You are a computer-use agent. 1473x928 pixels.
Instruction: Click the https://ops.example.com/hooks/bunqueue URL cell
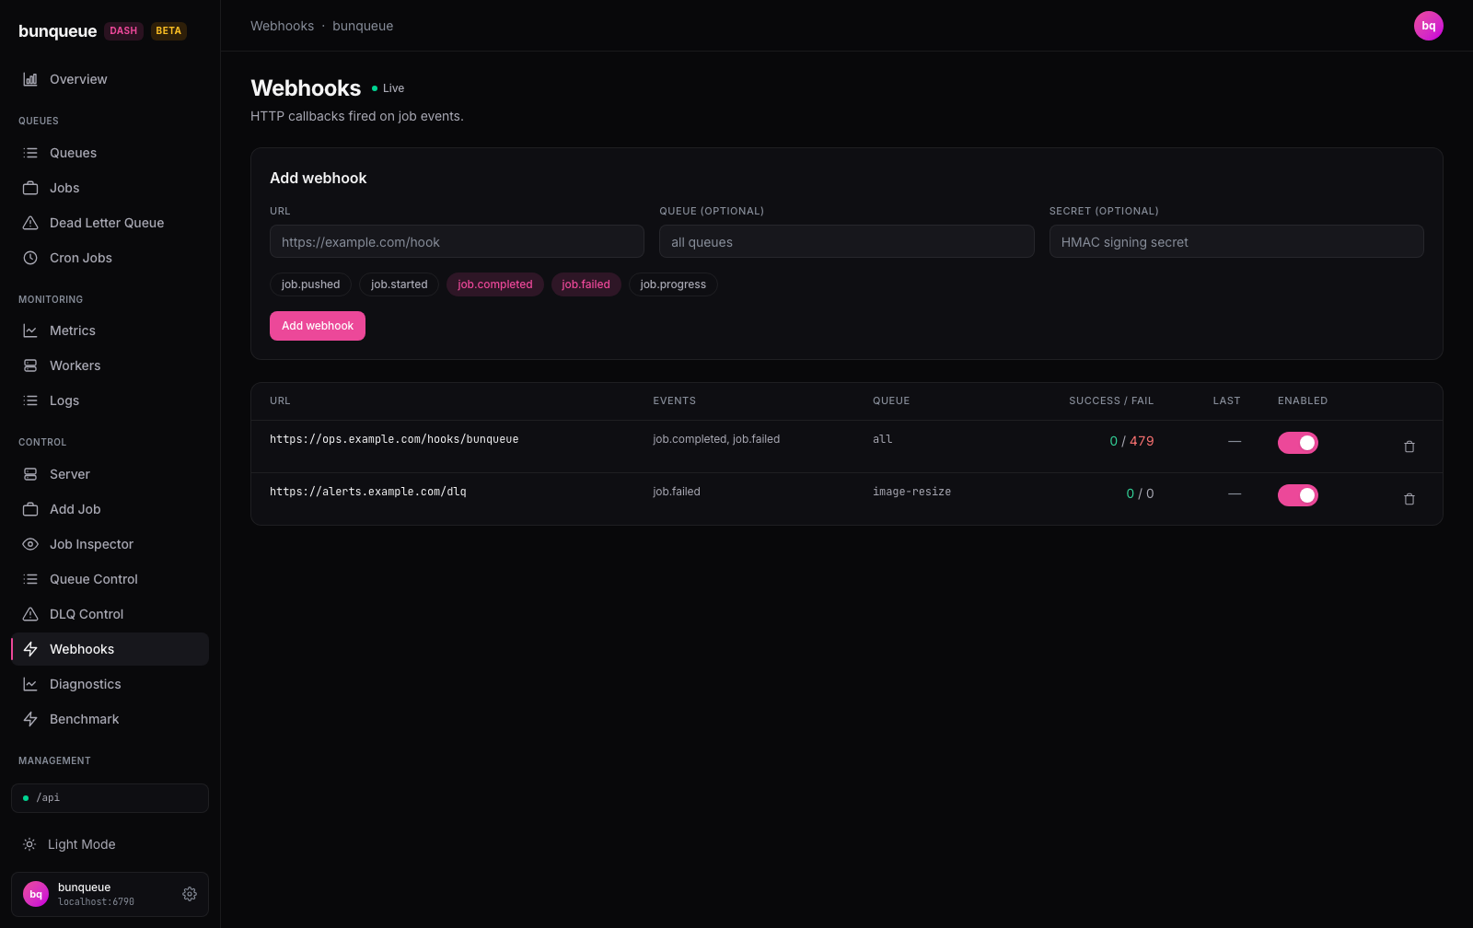[394, 439]
